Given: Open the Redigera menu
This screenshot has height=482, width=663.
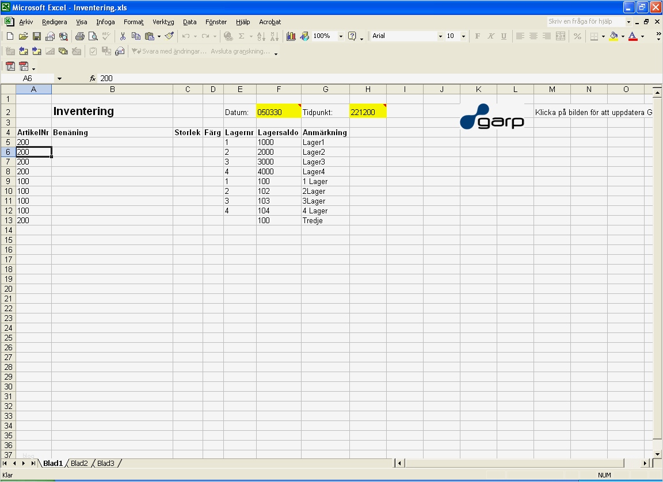Looking at the screenshot, I should [x=55, y=22].
